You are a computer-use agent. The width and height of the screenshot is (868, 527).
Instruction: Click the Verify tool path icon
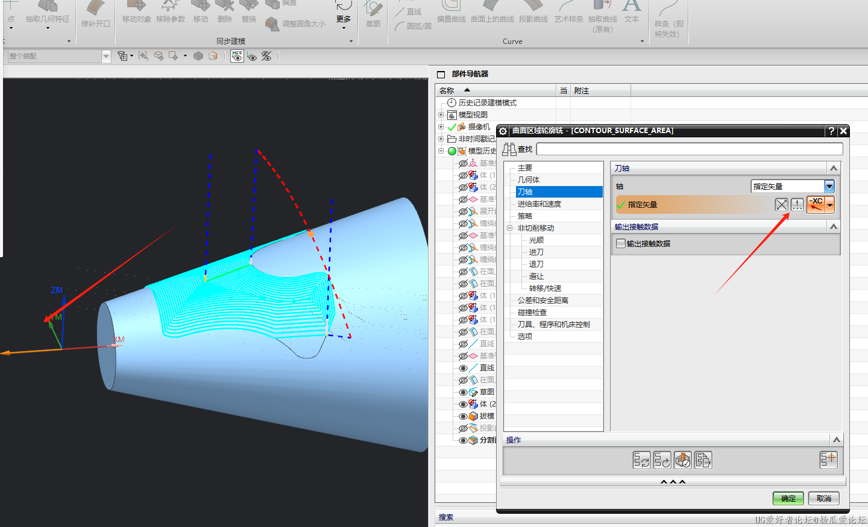tap(682, 460)
